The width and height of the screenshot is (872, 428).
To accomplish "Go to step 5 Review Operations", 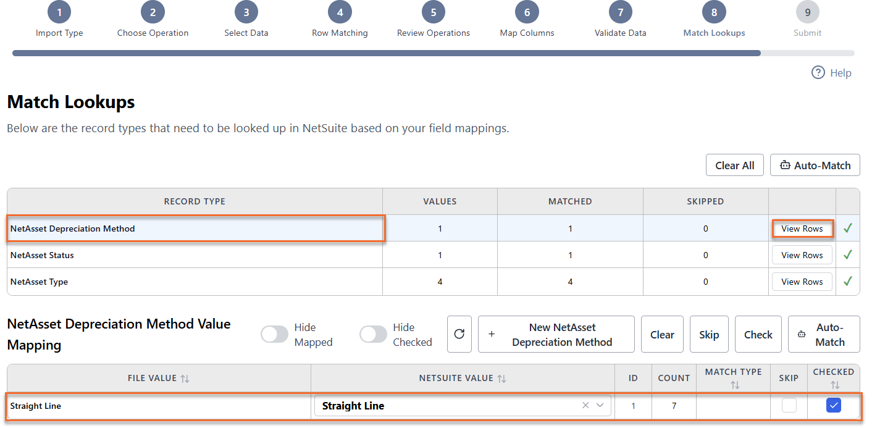I will 434,19.
